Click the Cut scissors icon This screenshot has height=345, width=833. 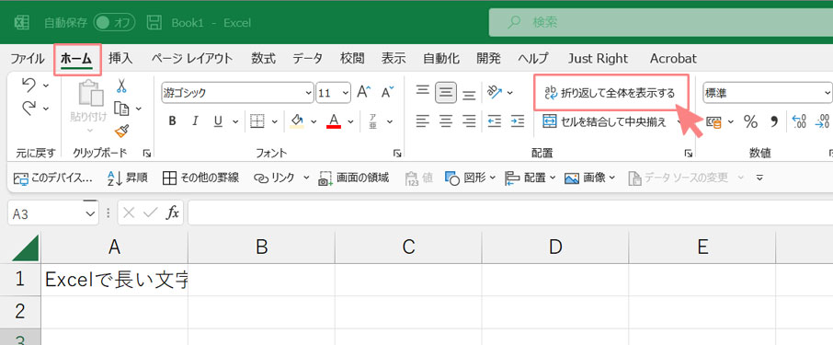pos(121,86)
